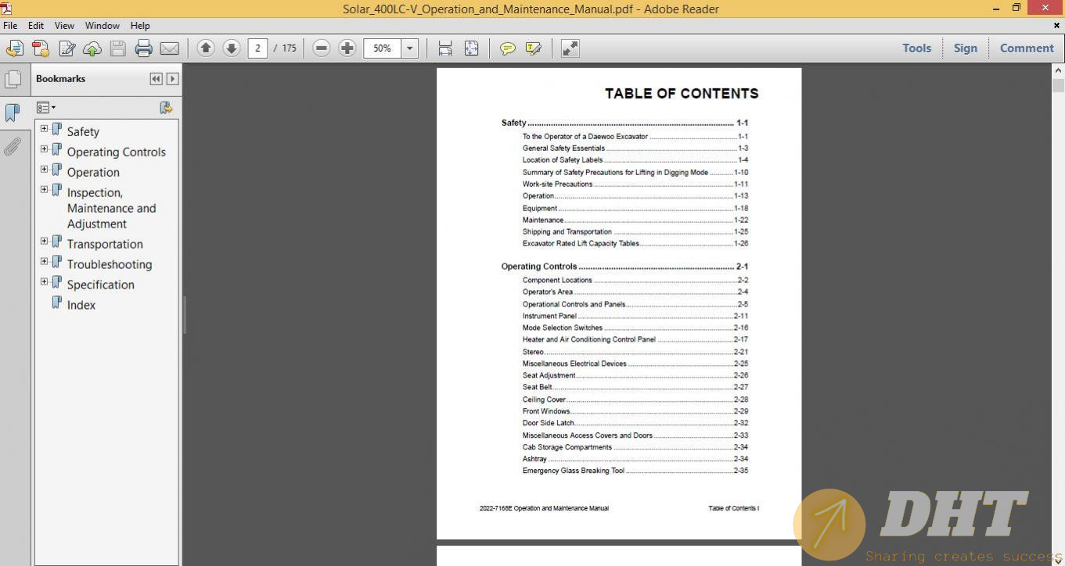This screenshot has height=566, width=1065.
Task: Close the document with the small x
Action: (1056, 26)
